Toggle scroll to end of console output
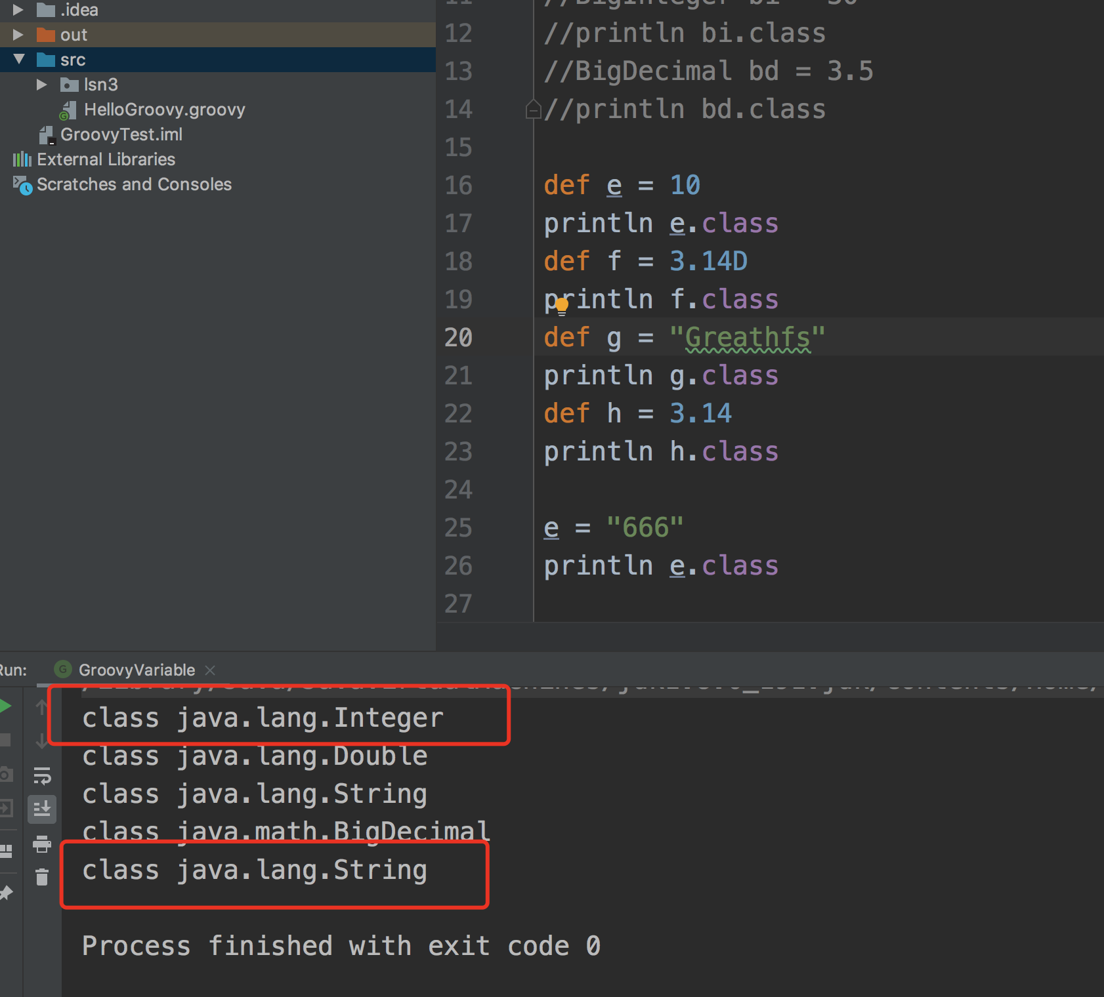 42,809
